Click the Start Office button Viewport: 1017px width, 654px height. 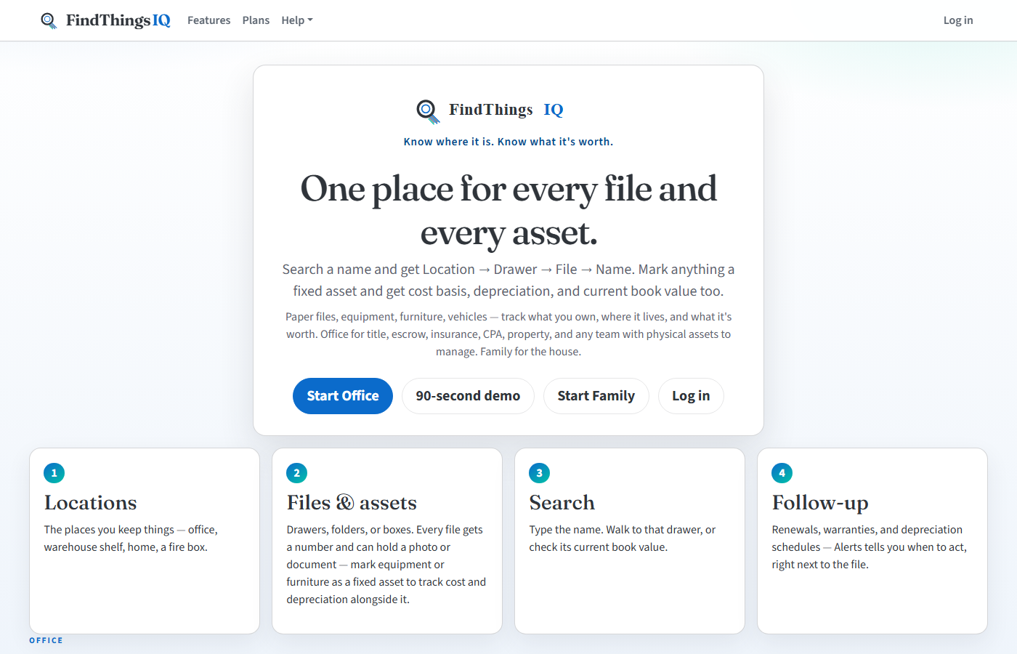click(x=343, y=396)
